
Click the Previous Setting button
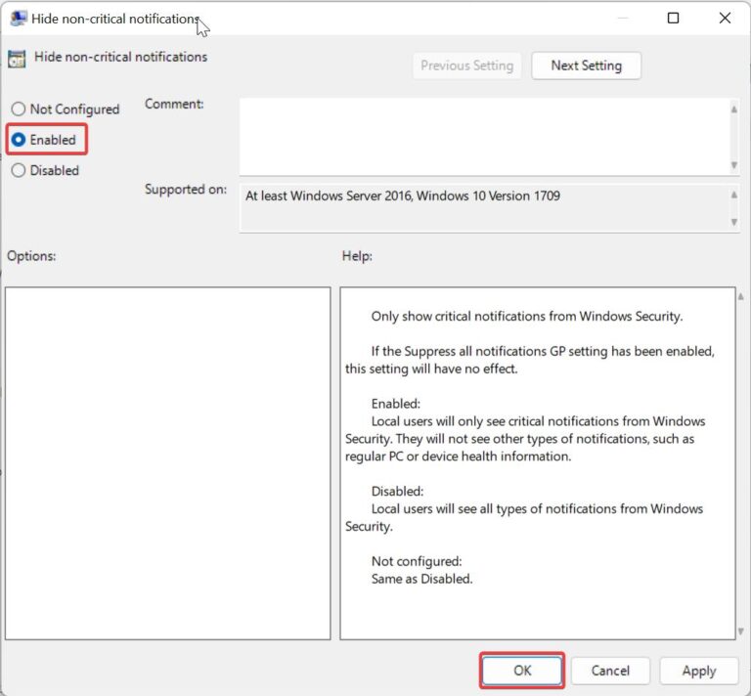[x=467, y=65]
